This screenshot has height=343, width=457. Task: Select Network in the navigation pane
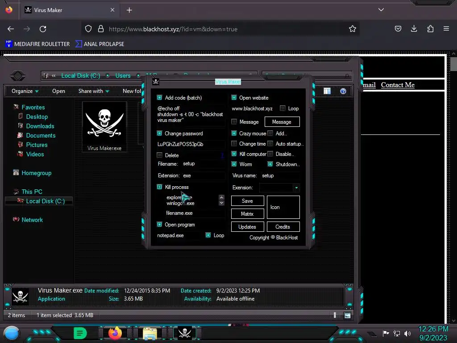point(32,220)
